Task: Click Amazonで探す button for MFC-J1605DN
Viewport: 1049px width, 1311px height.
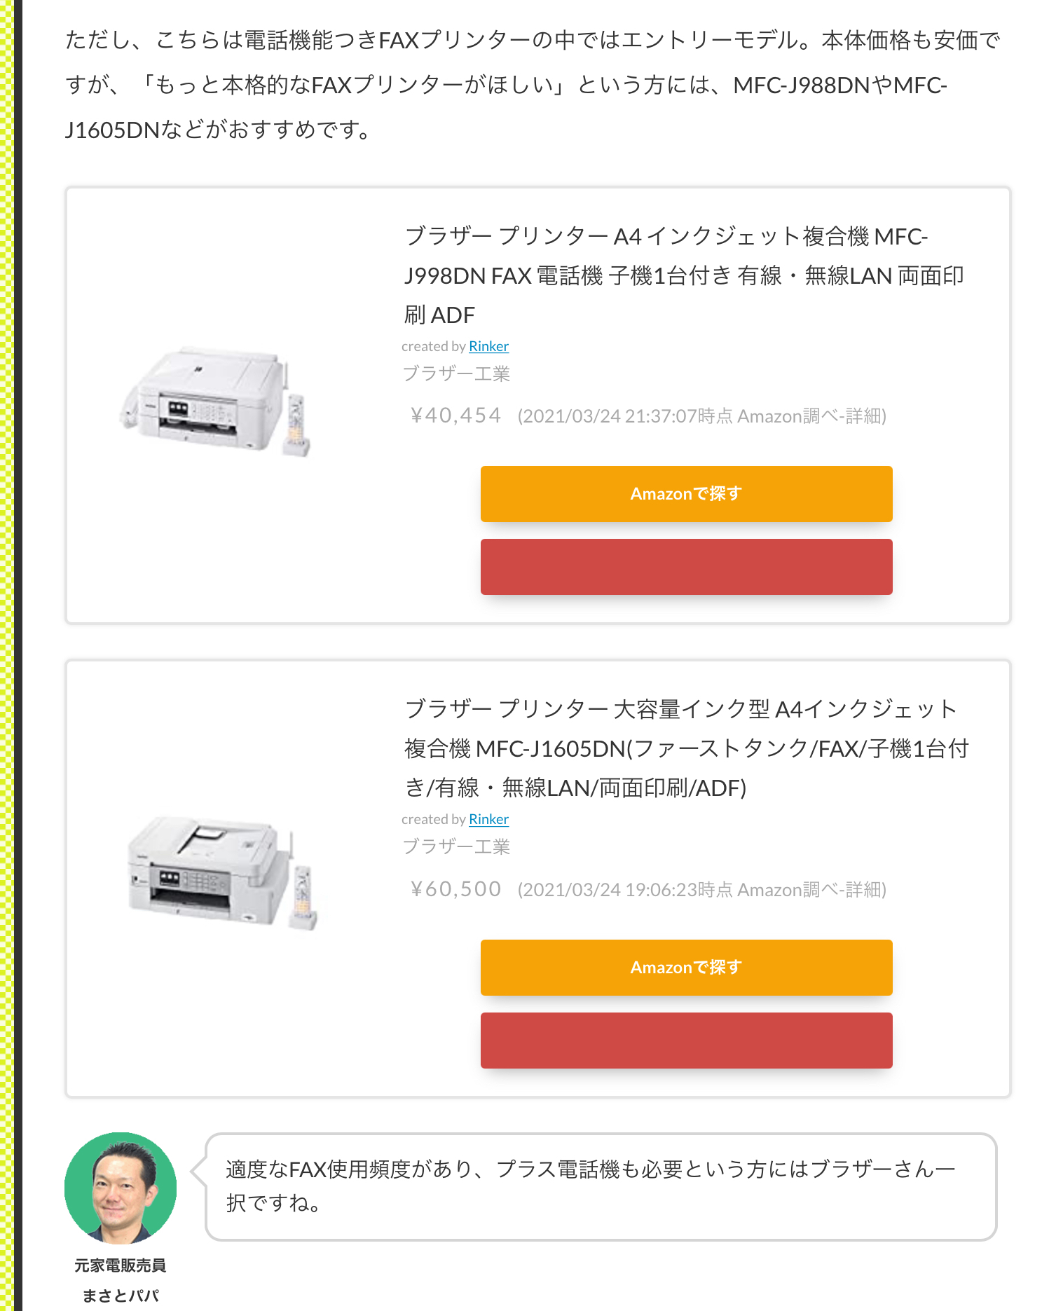Action: coord(686,968)
